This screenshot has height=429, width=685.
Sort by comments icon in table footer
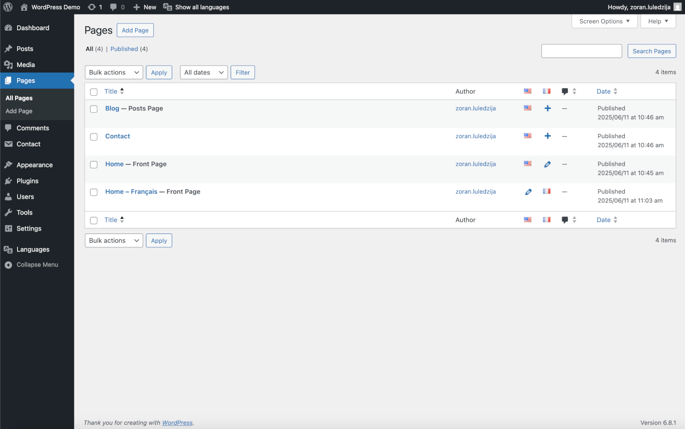[568, 220]
